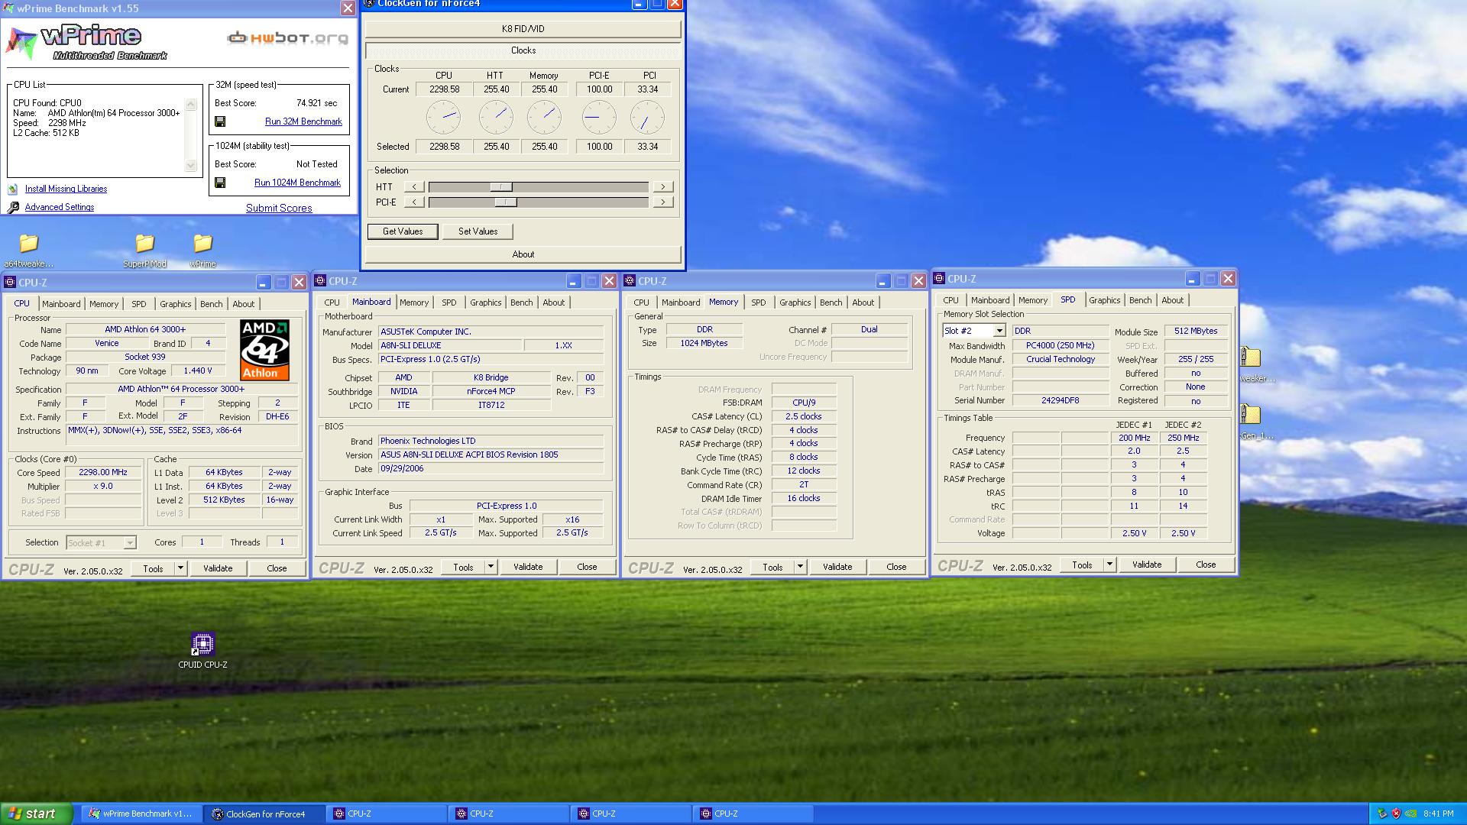This screenshot has height=825, width=1467.
Task: Click the PCI-E slider thumb in ClockGen
Action: [506, 202]
